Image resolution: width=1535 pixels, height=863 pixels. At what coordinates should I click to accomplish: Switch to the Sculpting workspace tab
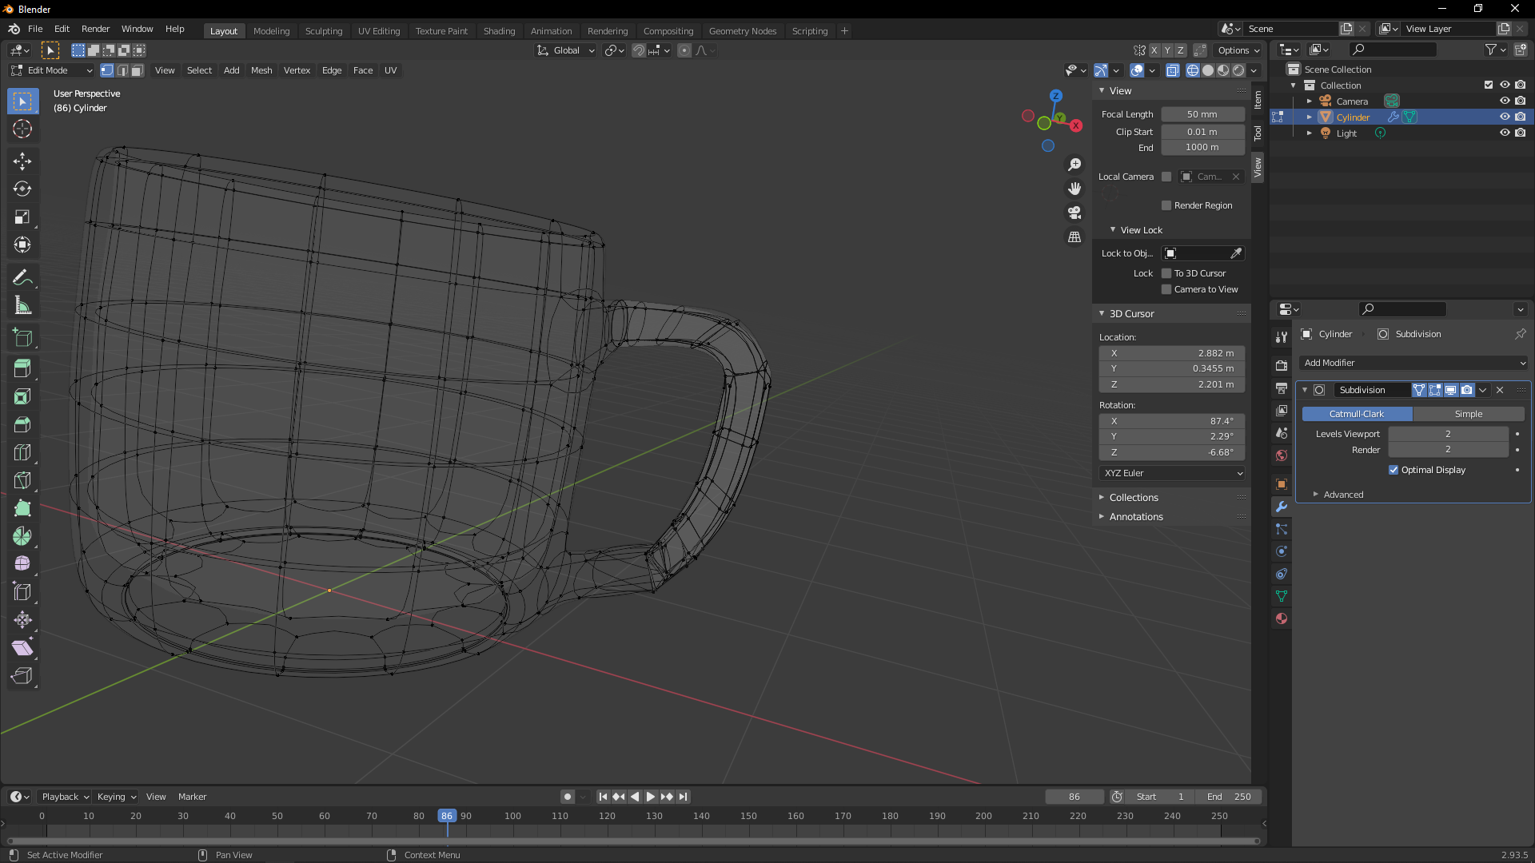coord(323,30)
